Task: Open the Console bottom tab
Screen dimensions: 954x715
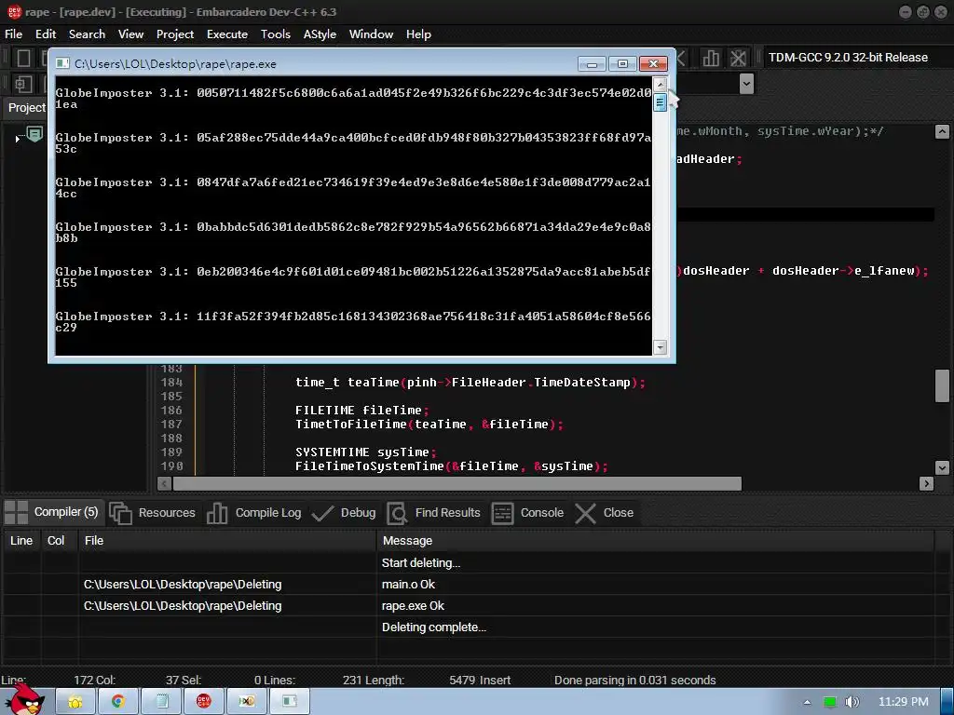Action: click(527, 513)
